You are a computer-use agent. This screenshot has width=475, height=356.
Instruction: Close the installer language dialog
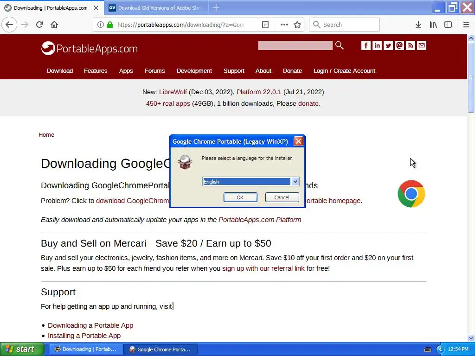[298, 141]
